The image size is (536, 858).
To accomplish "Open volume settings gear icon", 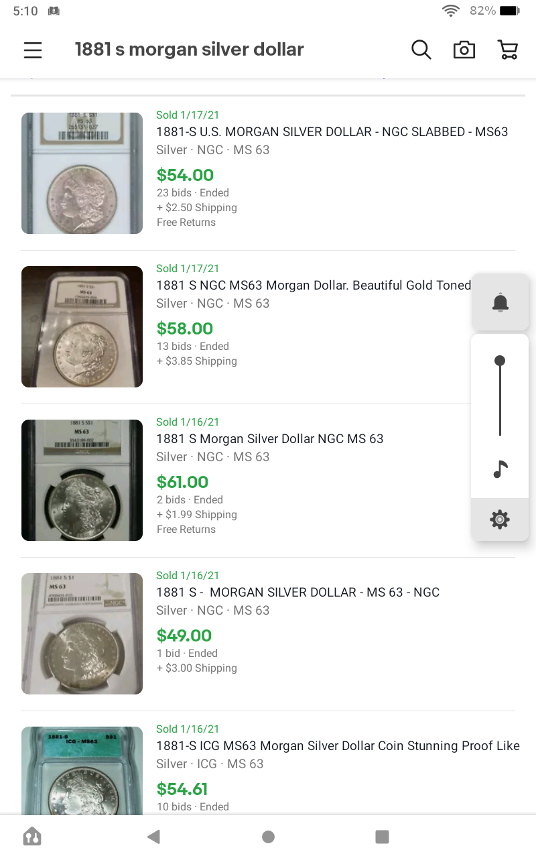I will point(500,519).
